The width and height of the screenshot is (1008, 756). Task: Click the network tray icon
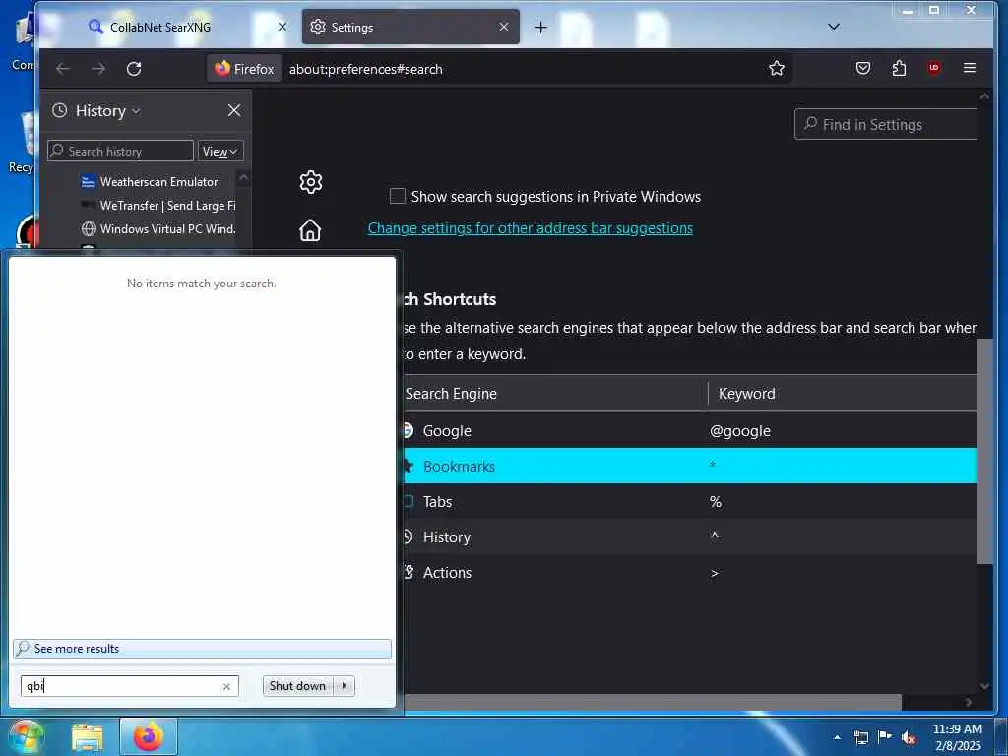pos(860,737)
